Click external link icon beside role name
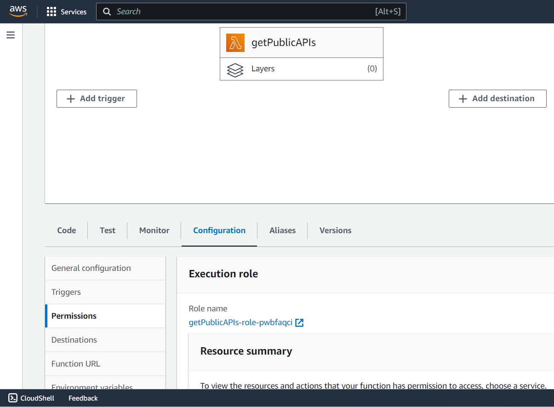The height and width of the screenshot is (407, 554). click(x=299, y=323)
